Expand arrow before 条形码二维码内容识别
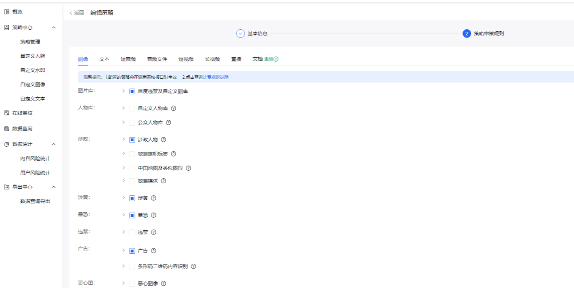This screenshot has width=574, height=288. click(123, 266)
